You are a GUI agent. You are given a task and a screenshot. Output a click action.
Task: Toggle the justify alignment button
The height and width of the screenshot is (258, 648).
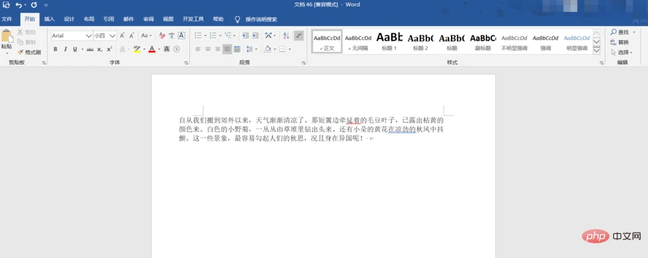click(x=227, y=49)
